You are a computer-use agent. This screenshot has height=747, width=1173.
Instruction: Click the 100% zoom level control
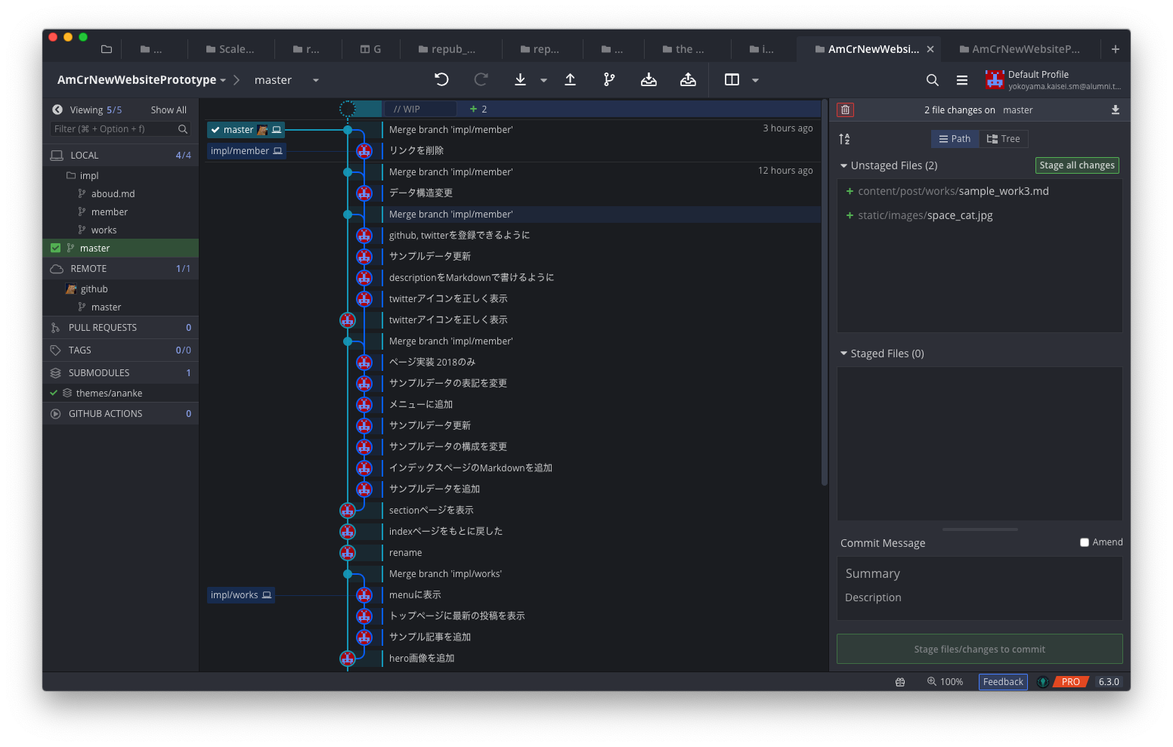pyautogui.click(x=945, y=682)
